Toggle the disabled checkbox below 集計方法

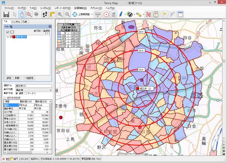5,97
